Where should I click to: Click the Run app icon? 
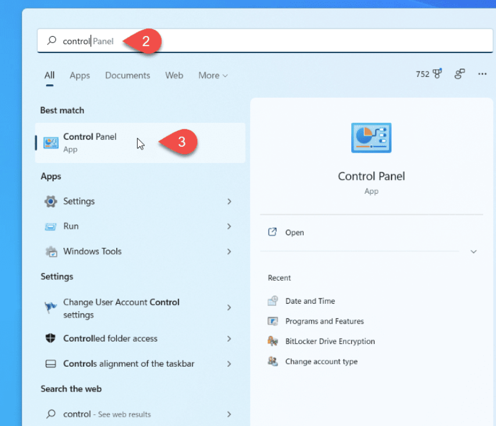point(51,226)
